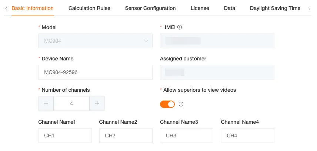
Task: Go to the License tab
Action: tap(200, 8)
